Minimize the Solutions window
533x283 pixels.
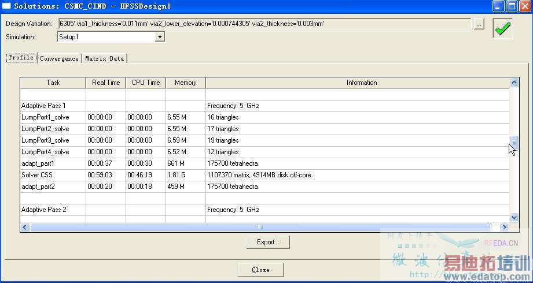coord(498,6)
